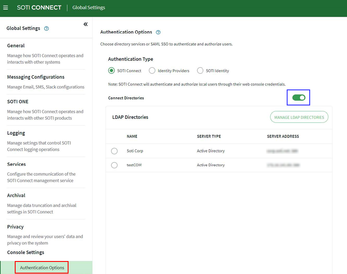Toggle the Connect Directories switch
The width and height of the screenshot is (347, 274).
pyautogui.click(x=298, y=97)
